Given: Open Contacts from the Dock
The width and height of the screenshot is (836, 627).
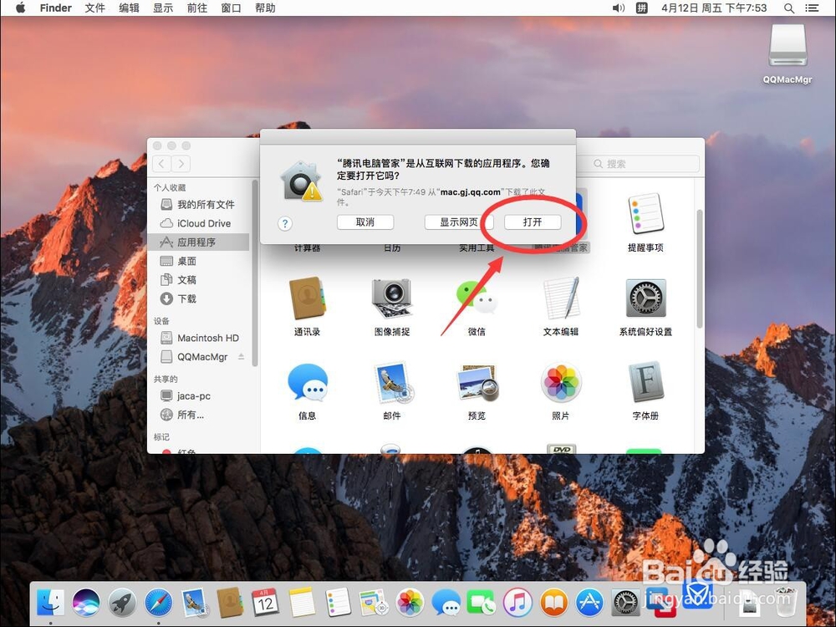Looking at the screenshot, I should pyautogui.click(x=230, y=603).
